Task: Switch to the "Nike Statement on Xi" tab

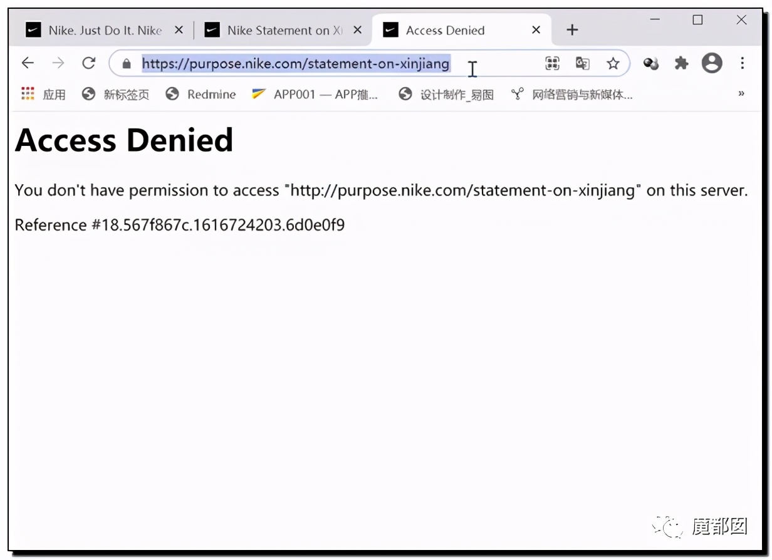Action: pyautogui.click(x=284, y=30)
